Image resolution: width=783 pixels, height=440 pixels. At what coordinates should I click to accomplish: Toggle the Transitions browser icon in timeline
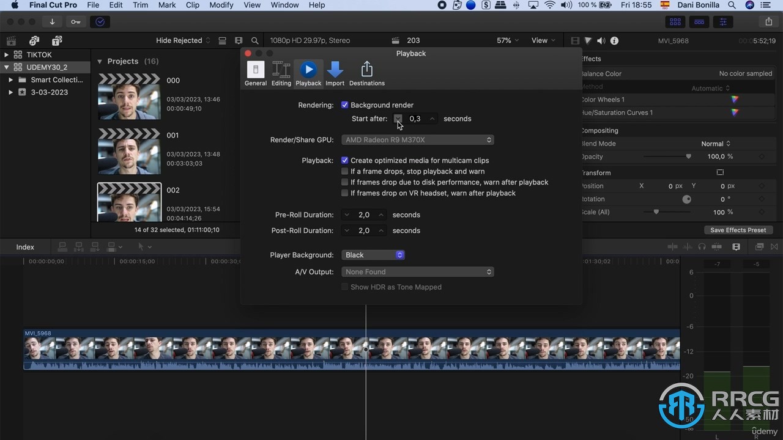click(775, 247)
